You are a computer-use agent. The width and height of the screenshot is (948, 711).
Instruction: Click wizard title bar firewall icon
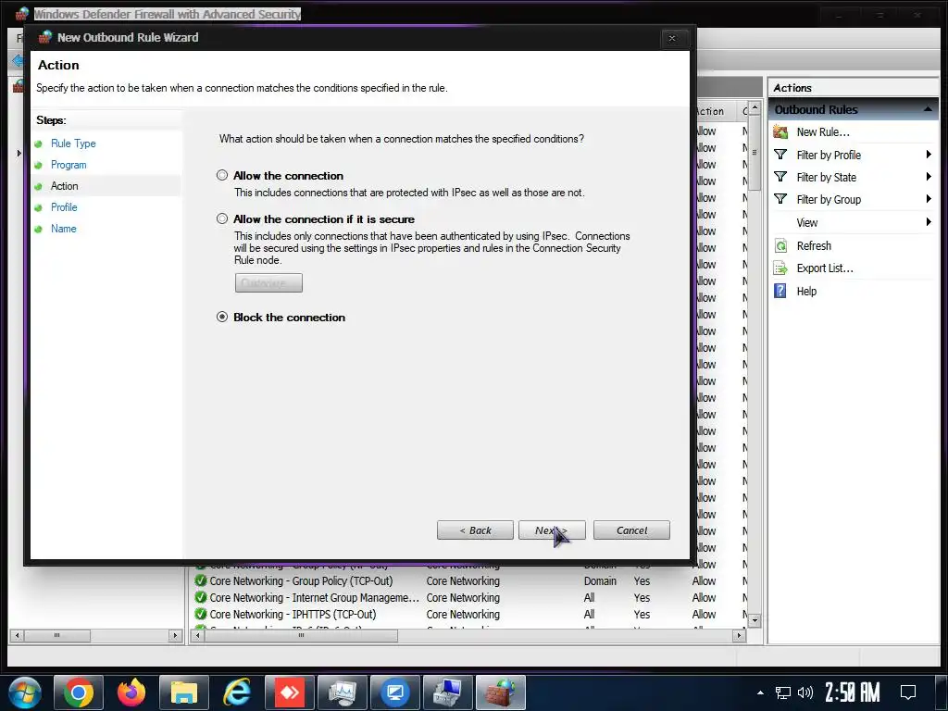[44, 37]
